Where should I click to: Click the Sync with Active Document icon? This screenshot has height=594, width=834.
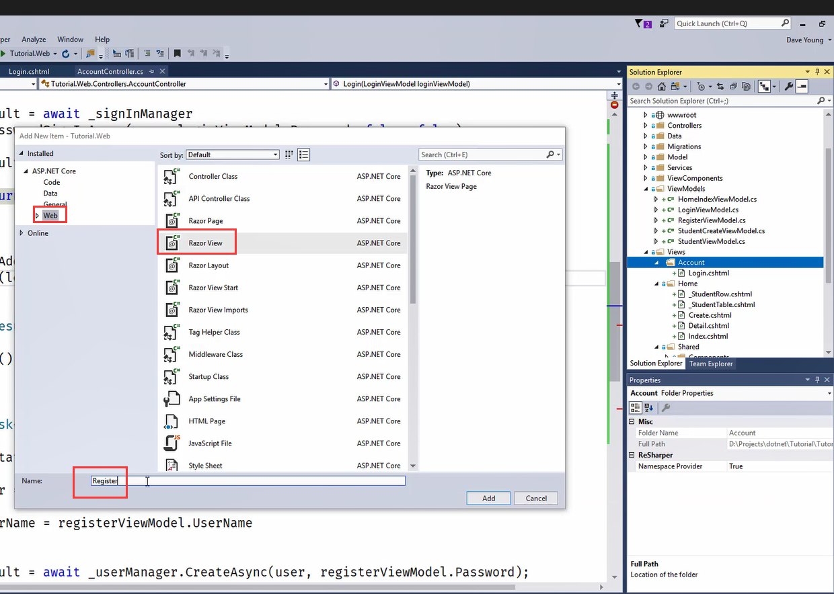(720, 87)
